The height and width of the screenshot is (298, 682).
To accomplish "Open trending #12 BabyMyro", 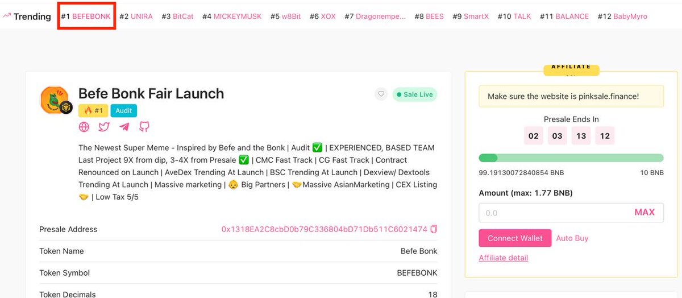I will point(622,16).
